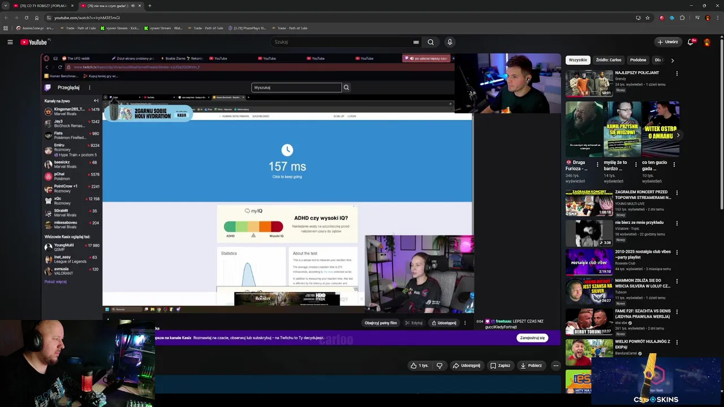Open more actions ellipsis below video
Screen dimensions: 724x407
click(x=555, y=366)
